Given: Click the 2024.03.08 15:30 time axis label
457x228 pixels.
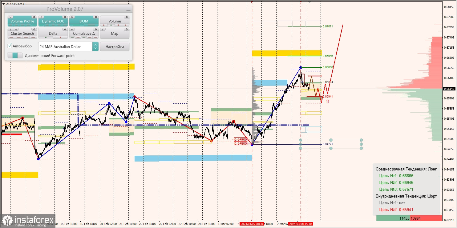Looking at the screenshot, I should click(x=301, y=224).
